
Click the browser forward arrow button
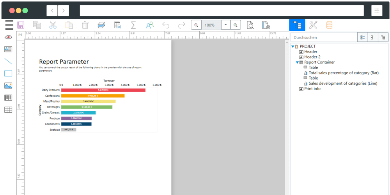coord(64,11)
